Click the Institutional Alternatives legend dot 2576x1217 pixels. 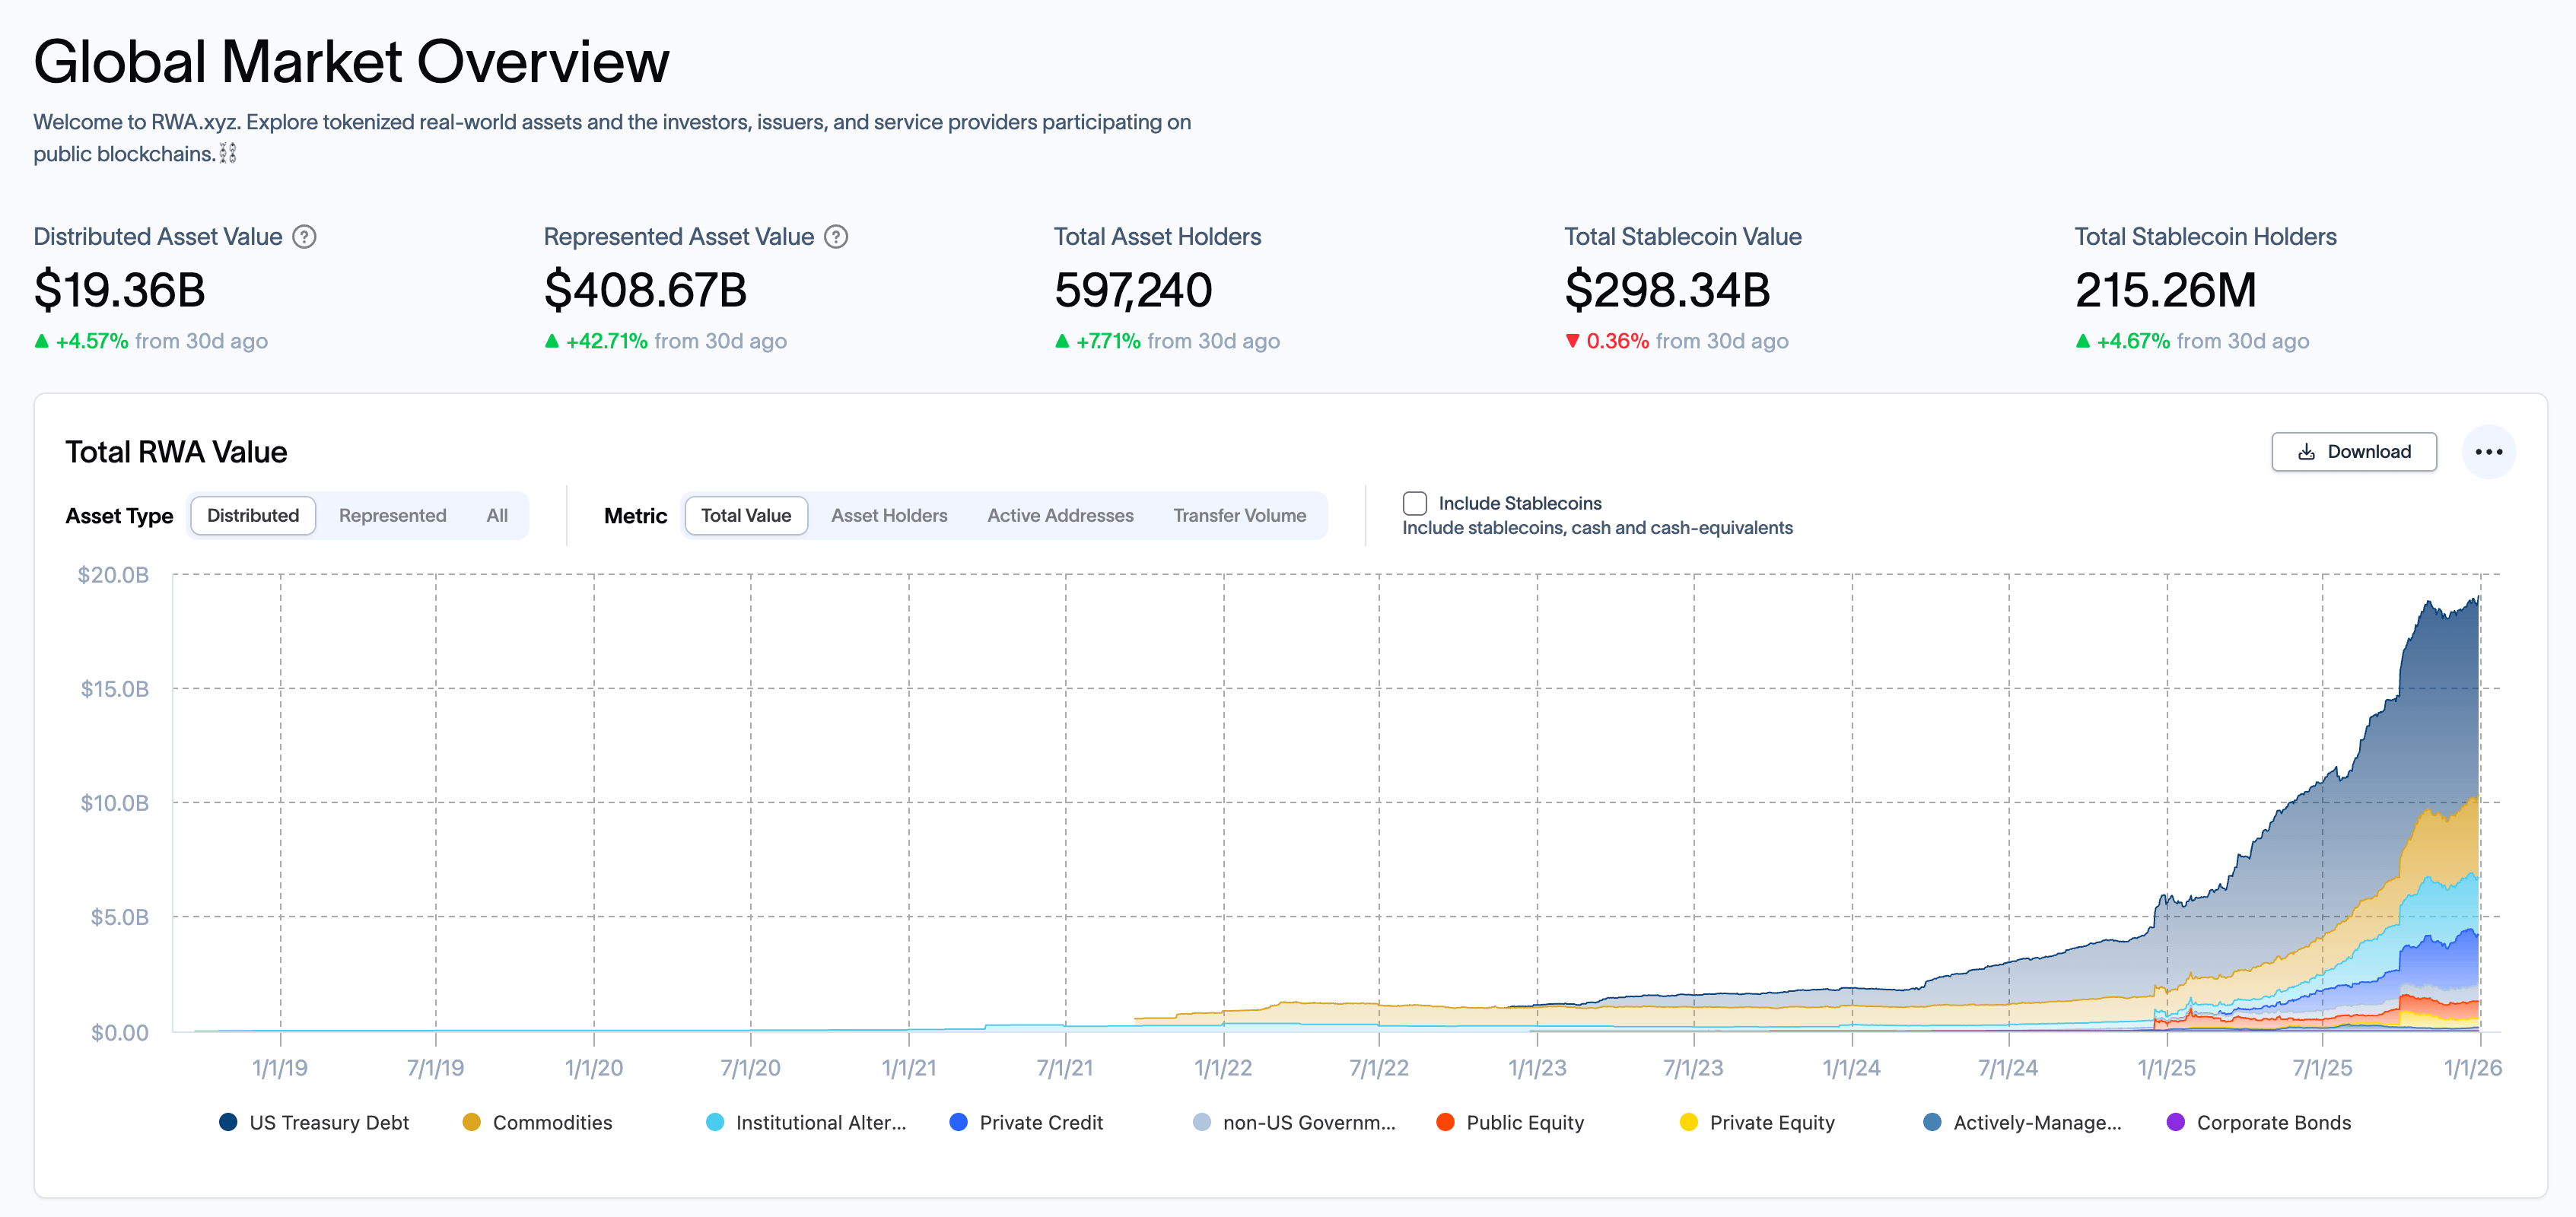point(715,1122)
